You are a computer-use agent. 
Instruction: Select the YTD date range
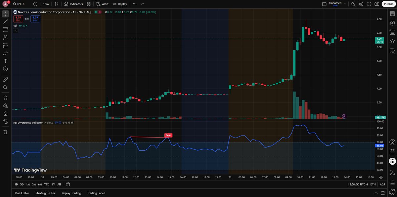pyautogui.click(x=47, y=184)
